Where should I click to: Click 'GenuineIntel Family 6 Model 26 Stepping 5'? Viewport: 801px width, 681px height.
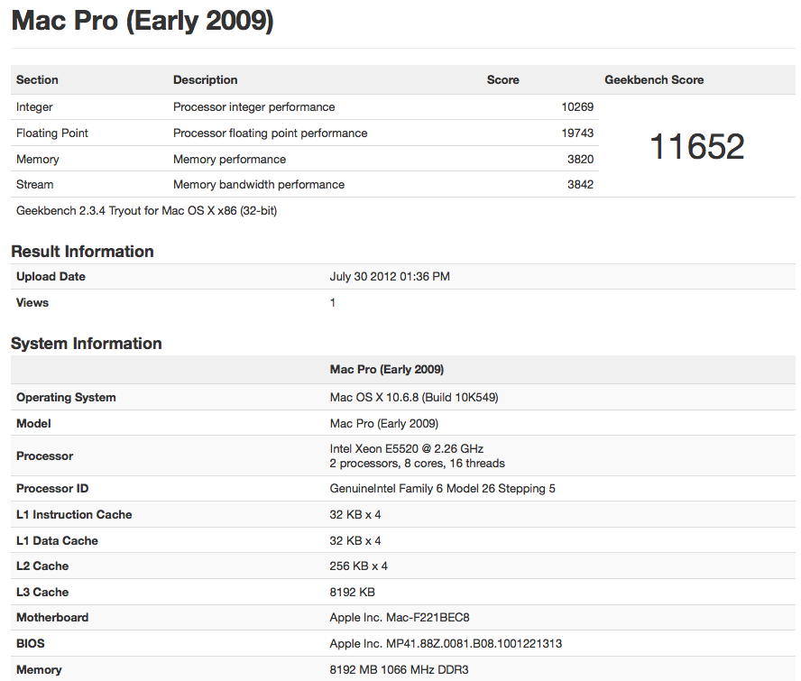[442, 488]
